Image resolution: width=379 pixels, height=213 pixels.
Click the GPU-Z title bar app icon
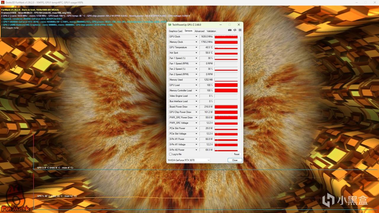point(170,25)
